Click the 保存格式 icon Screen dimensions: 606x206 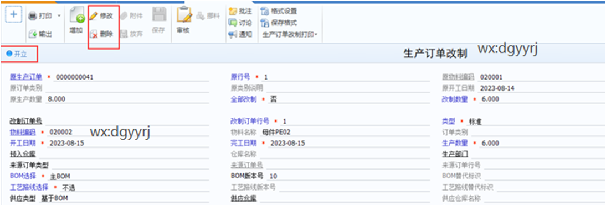point(265,23)
